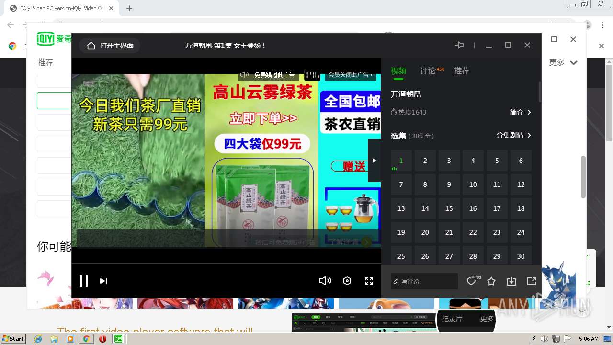Click the 写评论 comment input field

424,281
